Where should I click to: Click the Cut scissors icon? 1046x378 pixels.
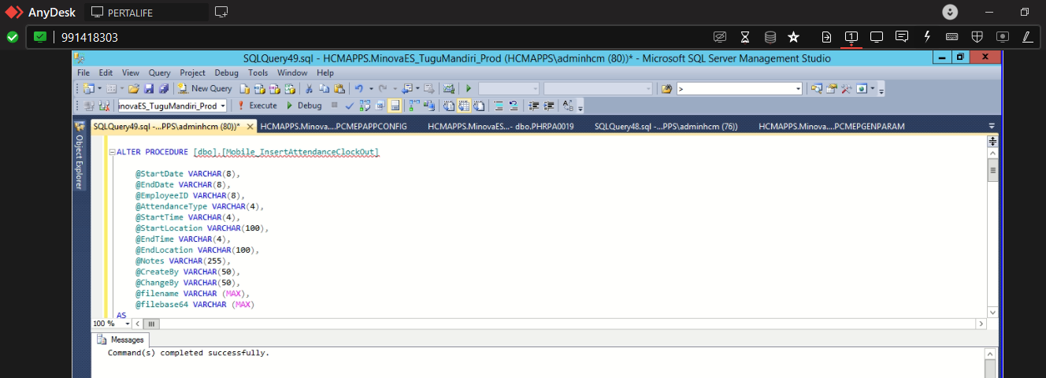(x=309, y=88)
